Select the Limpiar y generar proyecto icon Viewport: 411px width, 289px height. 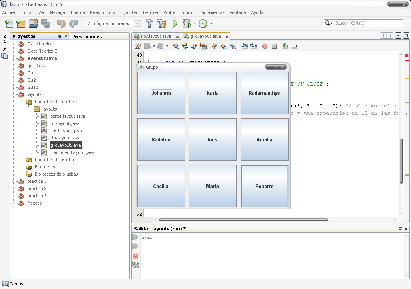161,24
